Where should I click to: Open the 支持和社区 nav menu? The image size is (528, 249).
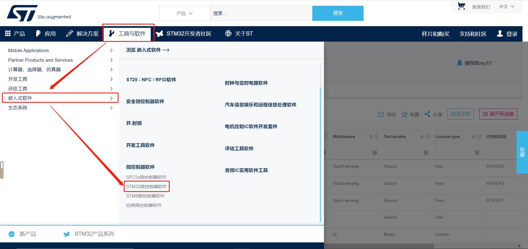tap(473, 34)
